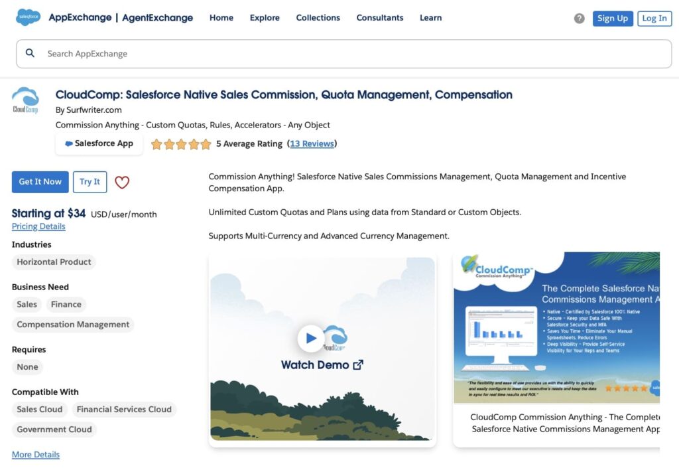679x472 pixels.
Task: Open the 13 Reviews link
Action: point(312,144)
